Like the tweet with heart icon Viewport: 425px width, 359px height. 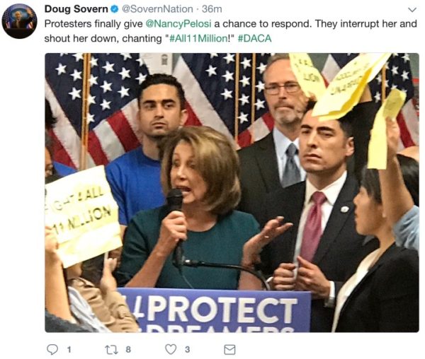[171, 349]
